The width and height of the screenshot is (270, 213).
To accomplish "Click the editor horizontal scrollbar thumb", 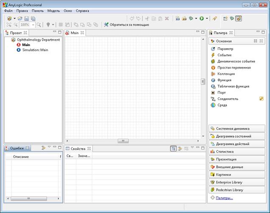I will pos(122,141).
